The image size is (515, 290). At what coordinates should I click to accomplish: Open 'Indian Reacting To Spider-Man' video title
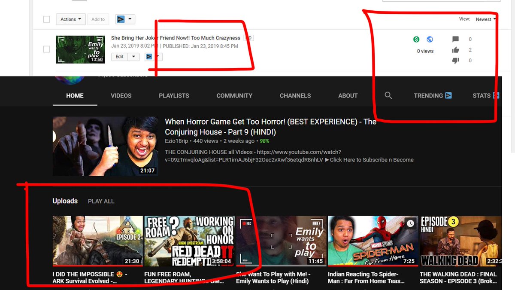click(x=367, y=278)
